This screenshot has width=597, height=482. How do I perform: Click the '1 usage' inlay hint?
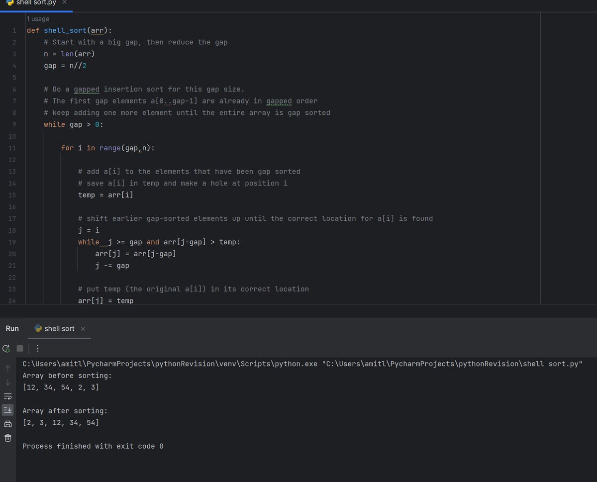(38, 19)
